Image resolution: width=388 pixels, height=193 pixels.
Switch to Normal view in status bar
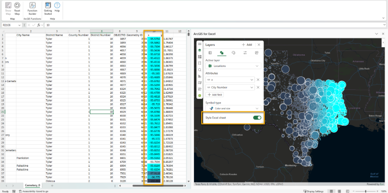[x=331, y=191]
